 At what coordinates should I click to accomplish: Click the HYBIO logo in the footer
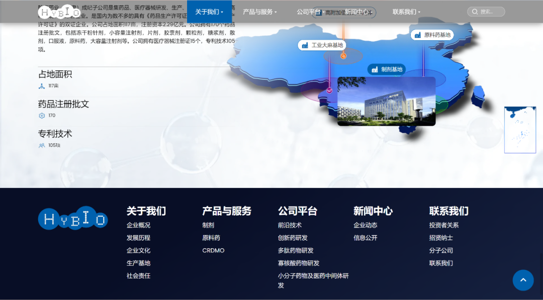tap(73, 218)
